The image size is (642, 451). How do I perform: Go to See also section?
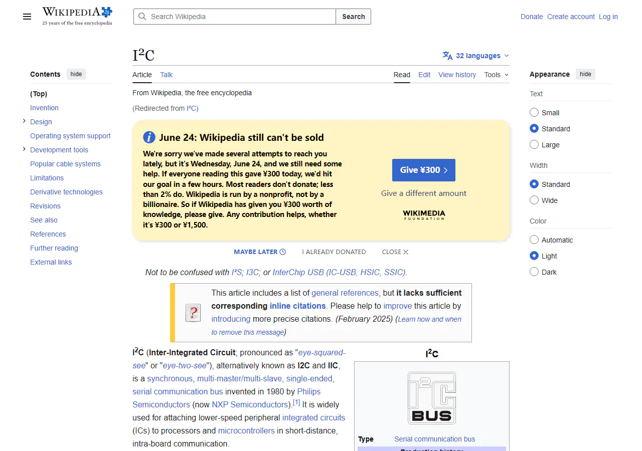pyautogui.click(x=44, y=220)
